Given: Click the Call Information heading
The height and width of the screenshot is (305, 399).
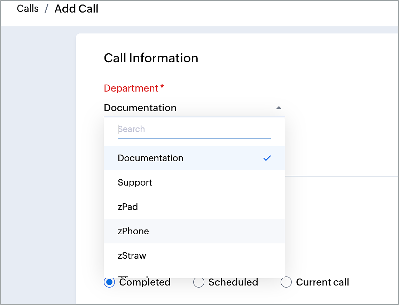Looking at the screenshot, I should pyautogui.click(x=151, y=58).
